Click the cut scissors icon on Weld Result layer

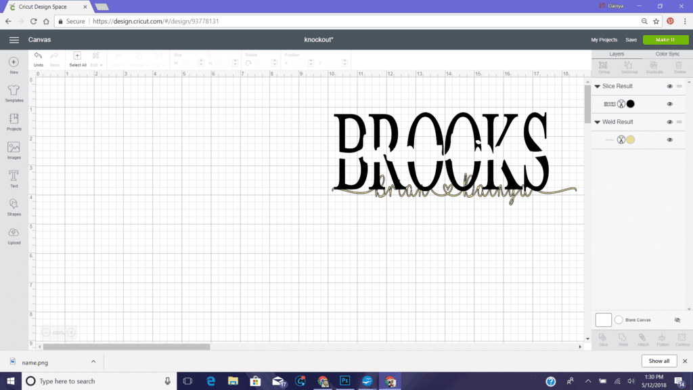point(621,139)
